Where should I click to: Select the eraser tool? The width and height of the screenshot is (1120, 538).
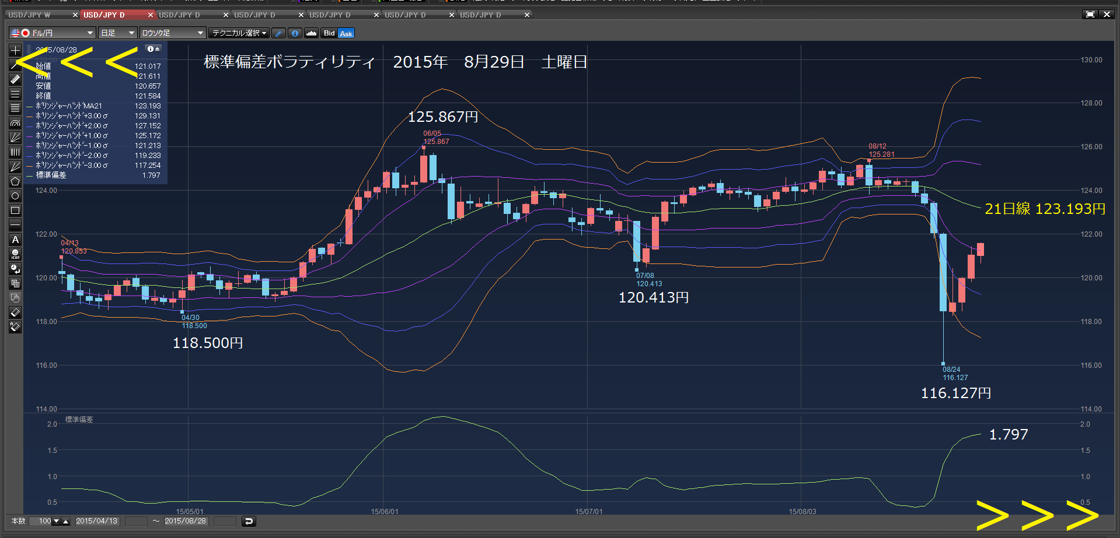[15, 312]
